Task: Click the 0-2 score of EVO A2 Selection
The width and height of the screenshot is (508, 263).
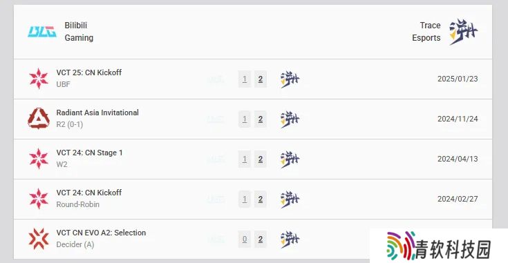Action: coord(252,239)
